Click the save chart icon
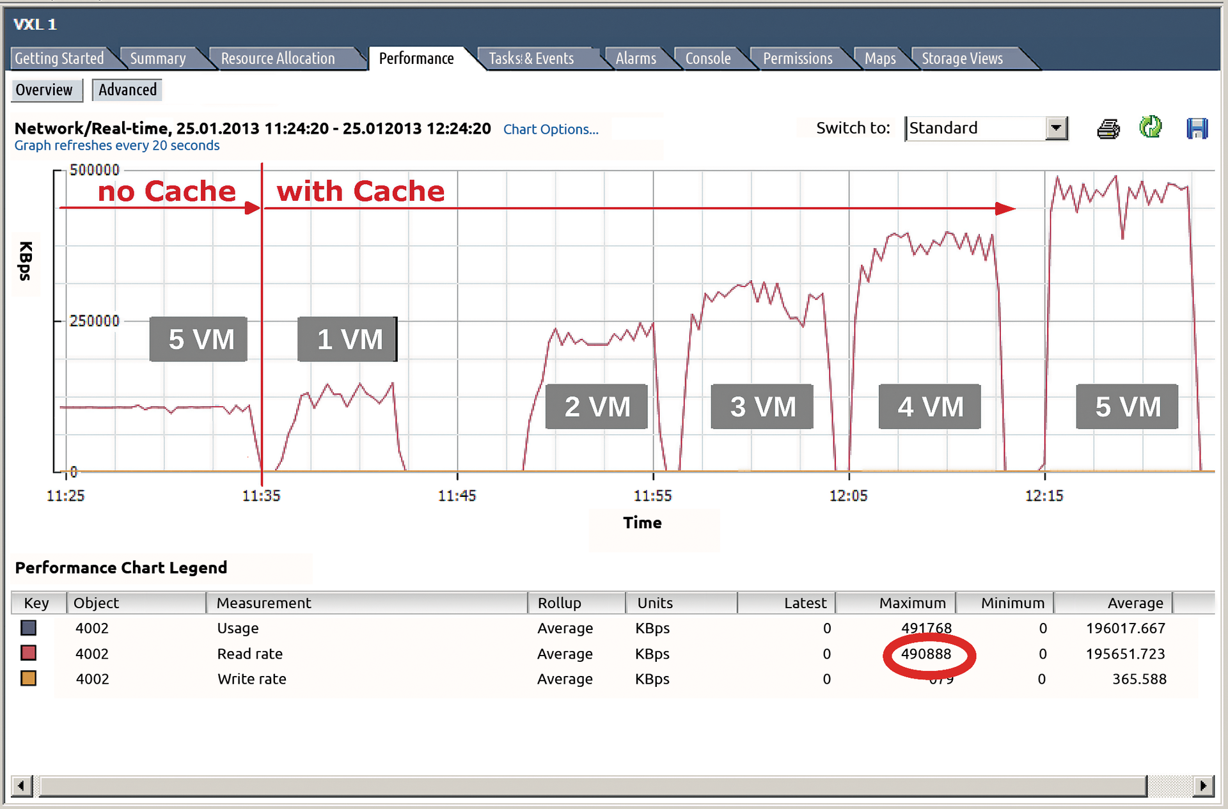 point(1197,128)
